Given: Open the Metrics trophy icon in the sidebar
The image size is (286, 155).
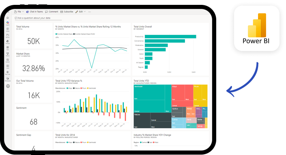Looking at the screenshot, I should tap(8, 54).
